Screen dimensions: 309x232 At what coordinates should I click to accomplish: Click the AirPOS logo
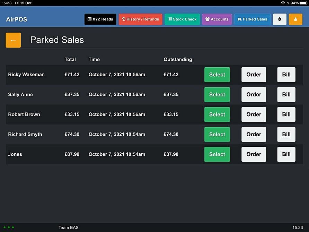(x=17, y=20)
